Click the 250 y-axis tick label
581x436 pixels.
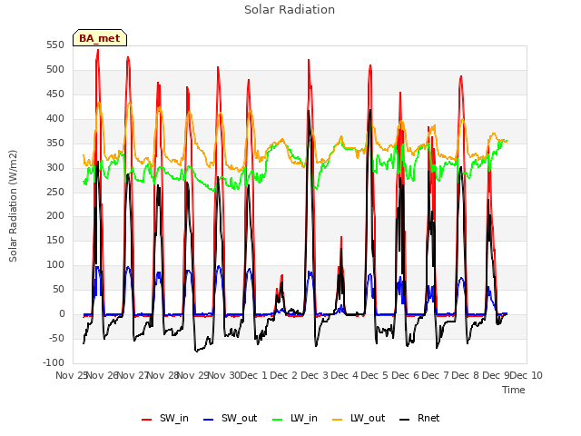[55, 192]
